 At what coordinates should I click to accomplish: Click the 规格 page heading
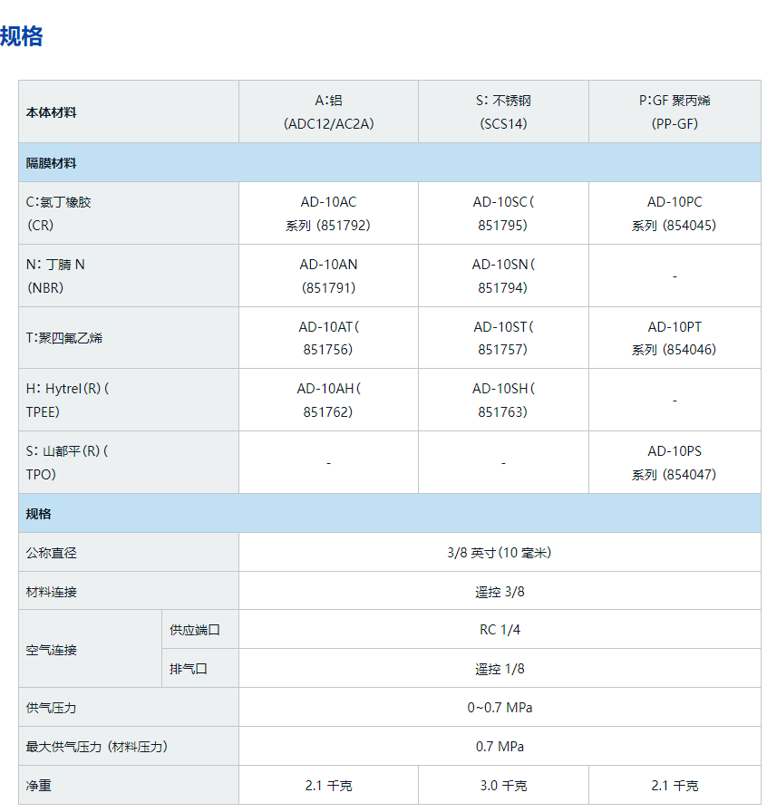[22, 36]
